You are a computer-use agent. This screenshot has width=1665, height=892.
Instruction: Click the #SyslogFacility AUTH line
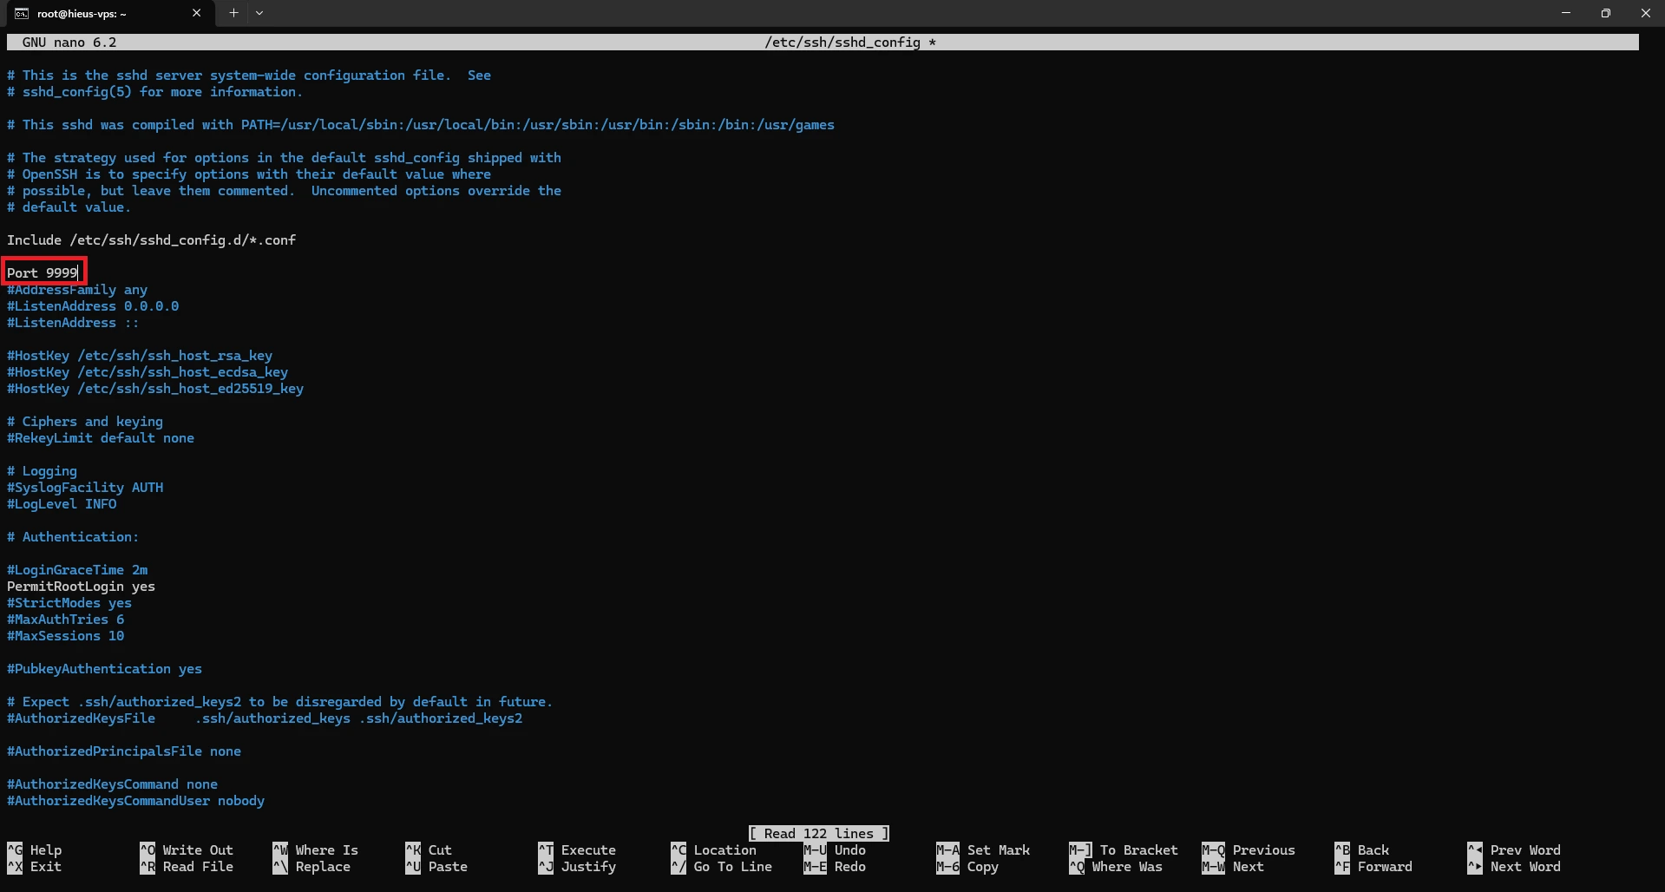pos(85,488)
